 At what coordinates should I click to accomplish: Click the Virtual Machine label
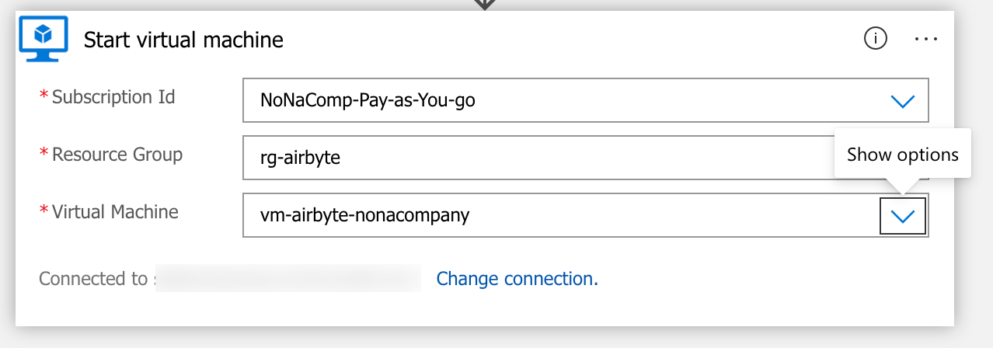pos(115,211)
